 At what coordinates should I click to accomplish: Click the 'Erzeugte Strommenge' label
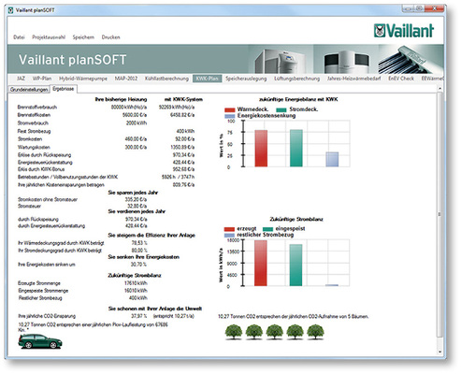tap(39, 283)
